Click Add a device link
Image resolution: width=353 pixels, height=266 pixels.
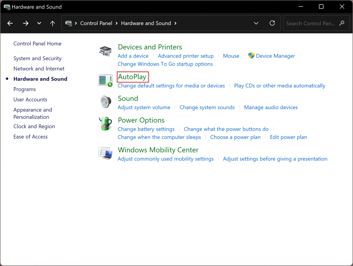pyautogui.click(x=133, y=56)
